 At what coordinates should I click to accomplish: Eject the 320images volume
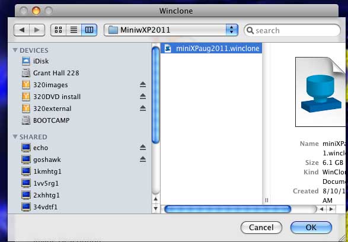[143, 85]
